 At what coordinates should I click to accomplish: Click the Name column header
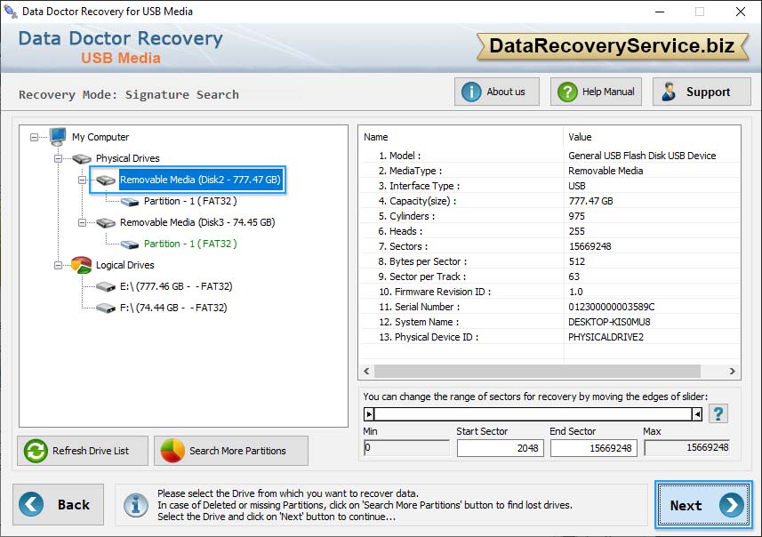tap(375, 138)
